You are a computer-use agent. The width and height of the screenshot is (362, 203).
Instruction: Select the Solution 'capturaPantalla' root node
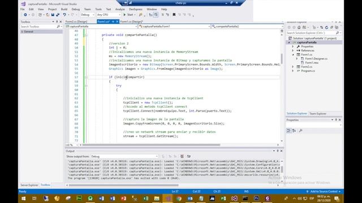[314, 38]
